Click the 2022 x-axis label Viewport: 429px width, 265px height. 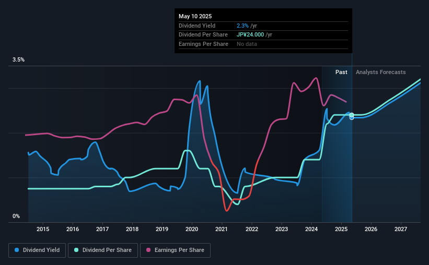click(252, 229)
